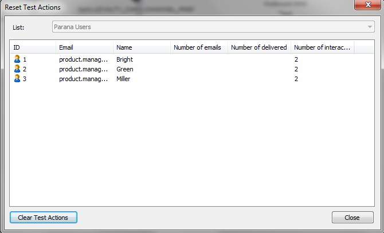Viewport: 384px width, 233px height.
Task: Click the Number of delivered column header
Action: click(259, 47)
